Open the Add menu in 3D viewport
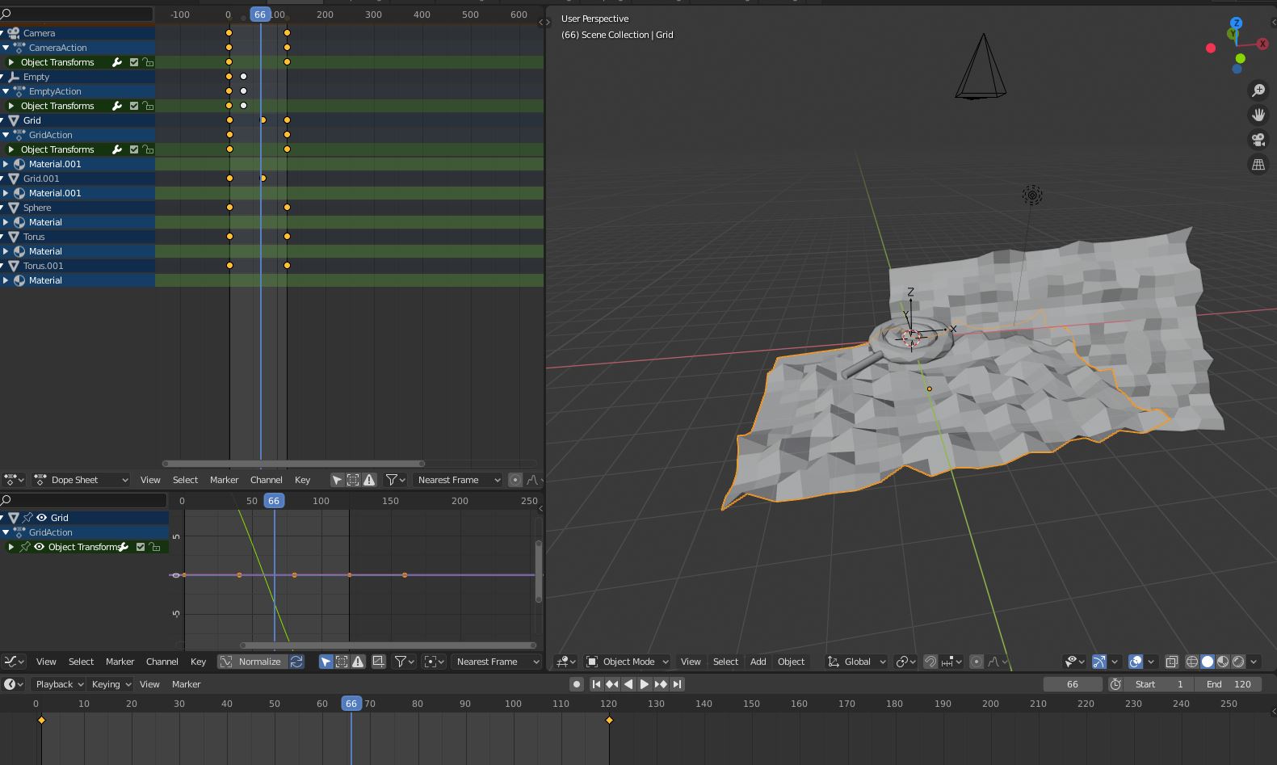Viewport: 1277px width, 765px height. point(758,662)
